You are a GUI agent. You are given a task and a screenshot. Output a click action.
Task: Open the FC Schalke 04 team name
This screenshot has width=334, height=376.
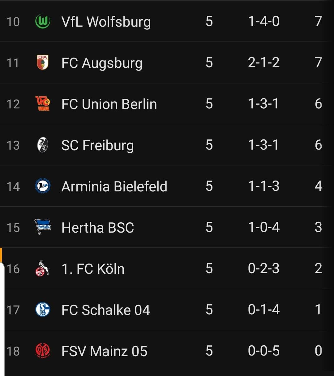click(106, 310)
